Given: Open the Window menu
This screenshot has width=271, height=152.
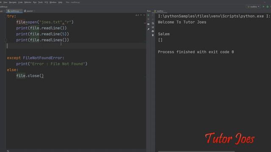Looking at the screenshot, I should point(53,2).
